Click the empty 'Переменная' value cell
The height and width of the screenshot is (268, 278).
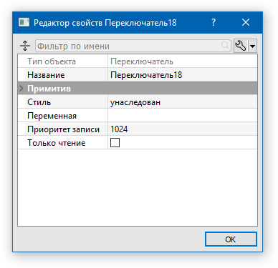[x=183, y=116]
